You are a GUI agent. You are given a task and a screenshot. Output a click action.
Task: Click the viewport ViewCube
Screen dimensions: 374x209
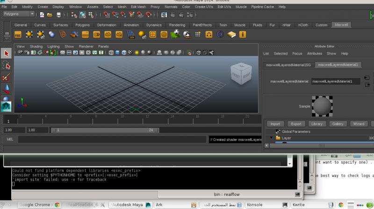pos(241,74)
